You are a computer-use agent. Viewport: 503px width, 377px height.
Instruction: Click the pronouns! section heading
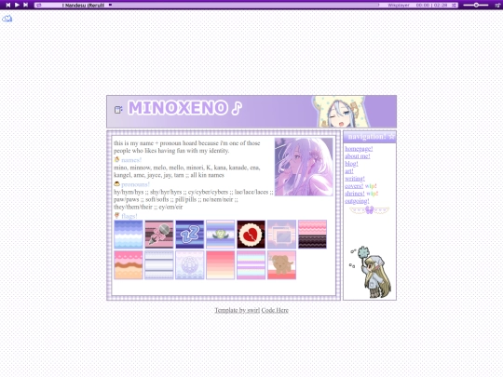click(135, 184)
